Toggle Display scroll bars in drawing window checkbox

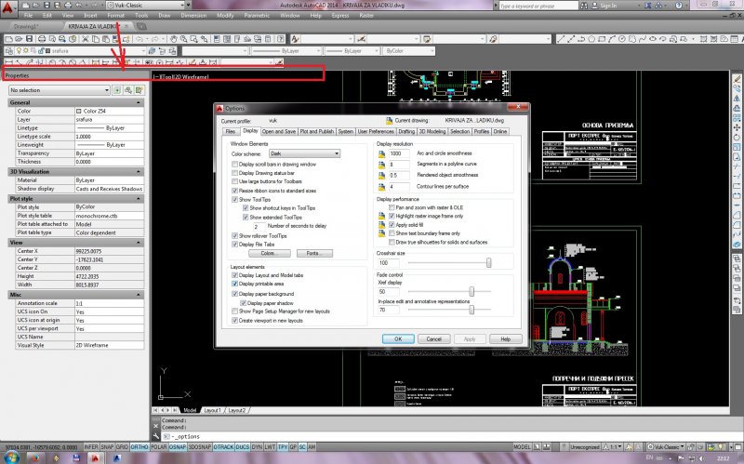tap(234, 165)
